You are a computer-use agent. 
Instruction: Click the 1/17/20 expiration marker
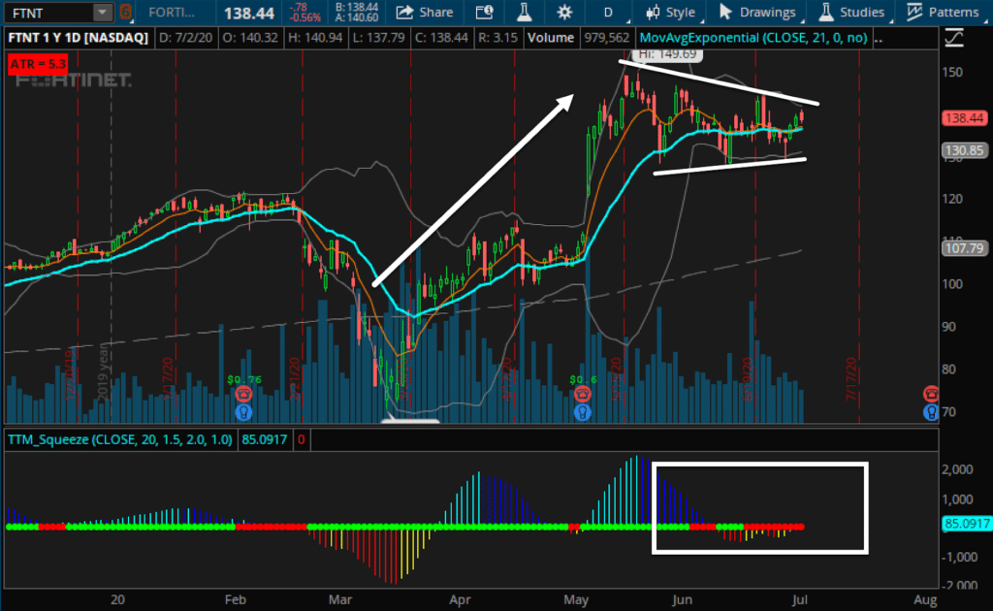(167, 378)
